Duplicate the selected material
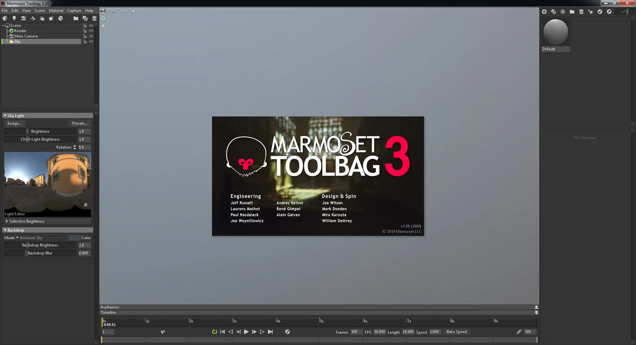636x345 pixels. pos(554,12)
